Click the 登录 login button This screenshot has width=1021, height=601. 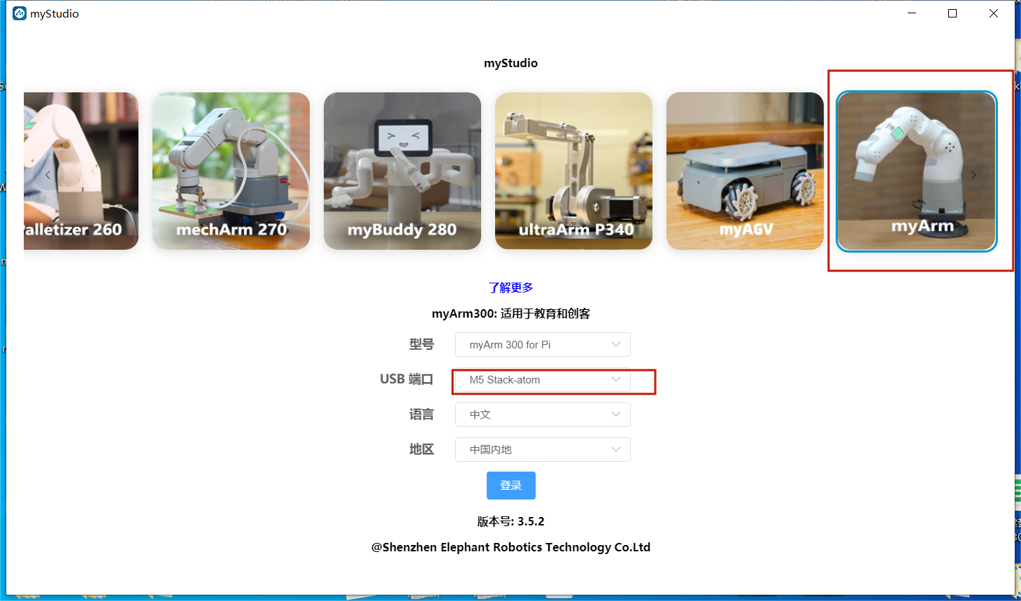click(511, 486)
